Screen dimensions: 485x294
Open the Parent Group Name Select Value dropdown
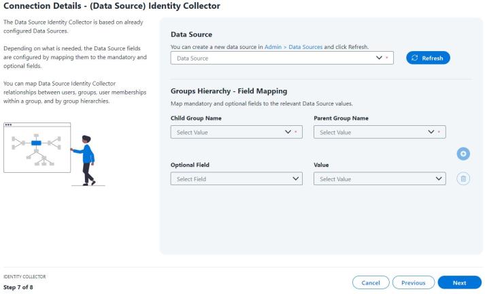pos(380,132)
